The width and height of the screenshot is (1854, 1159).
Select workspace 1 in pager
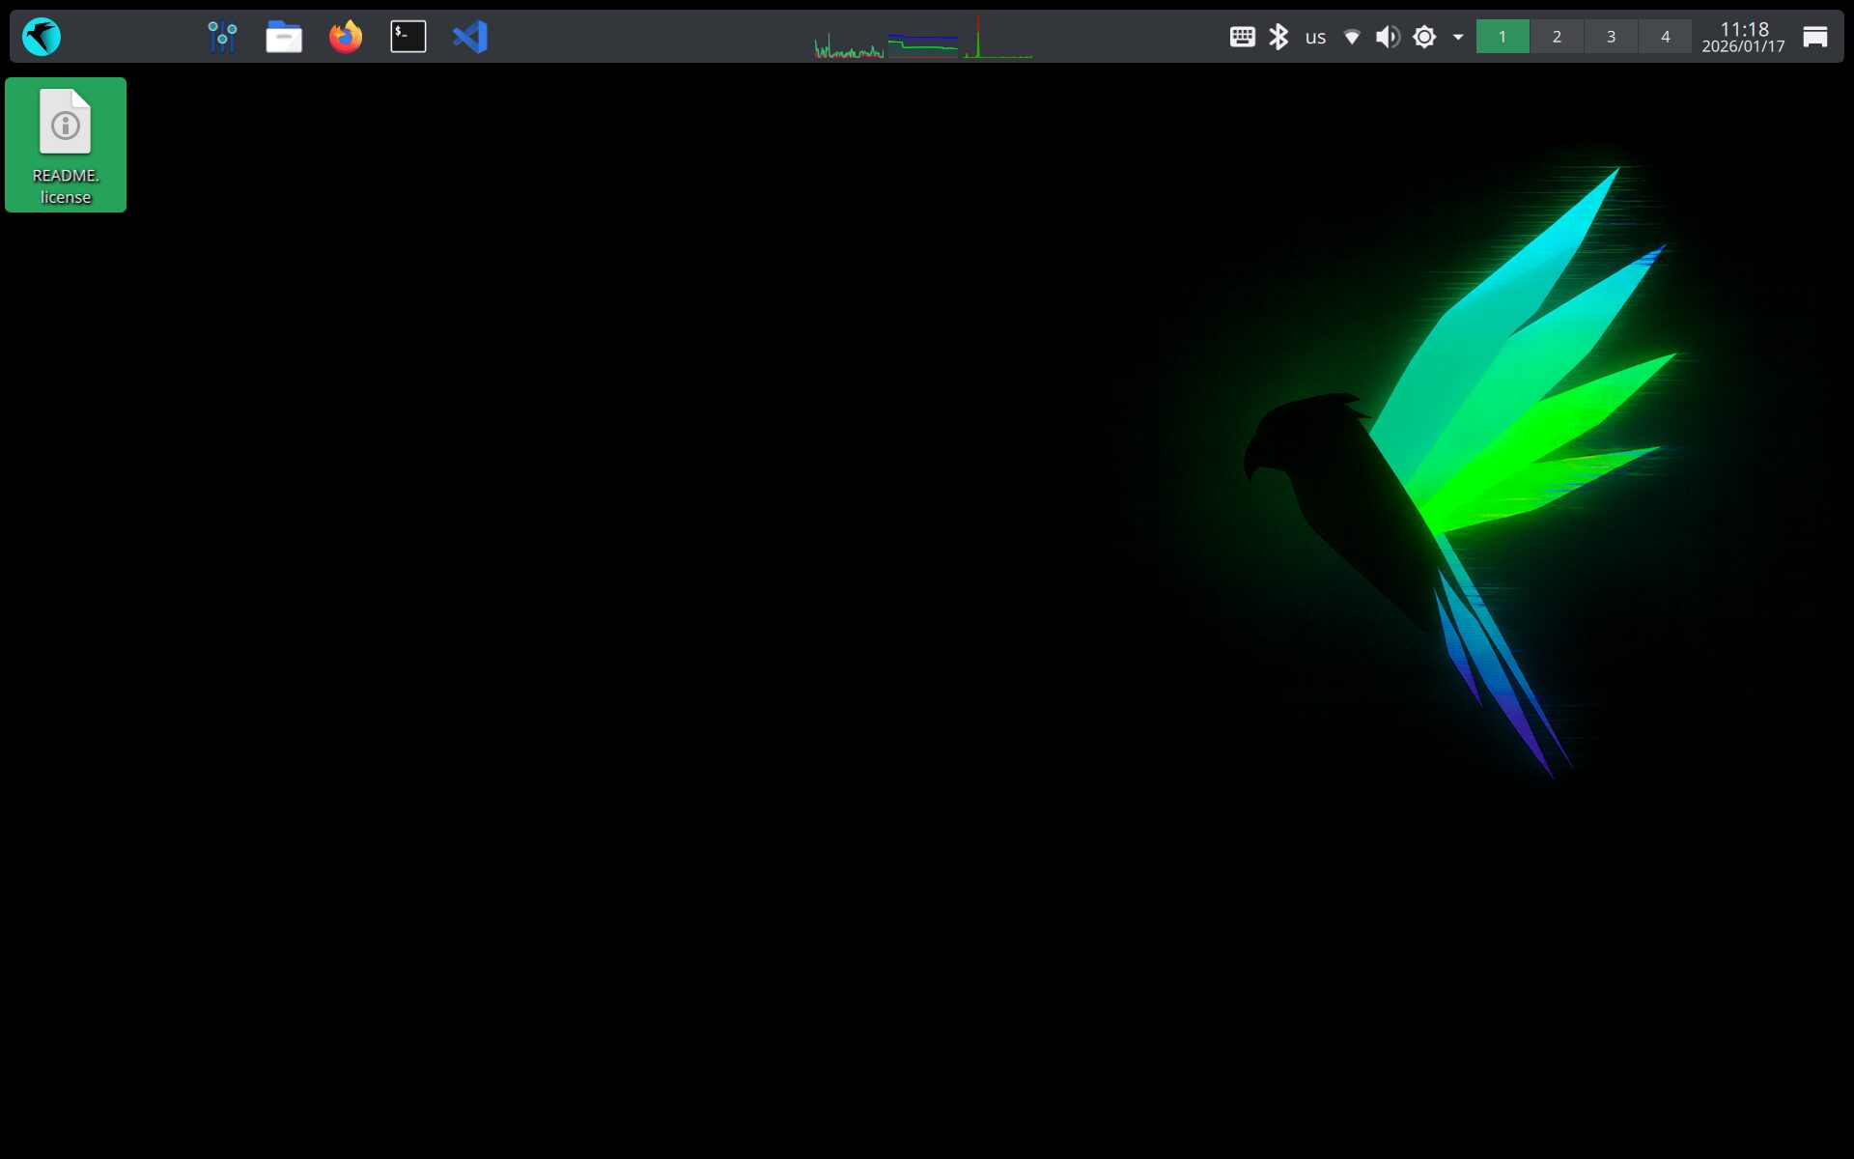click(x=1503, y=37)
